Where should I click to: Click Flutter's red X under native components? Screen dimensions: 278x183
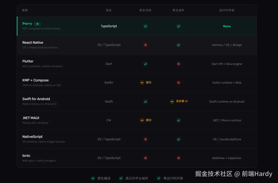tap(179, 64)
